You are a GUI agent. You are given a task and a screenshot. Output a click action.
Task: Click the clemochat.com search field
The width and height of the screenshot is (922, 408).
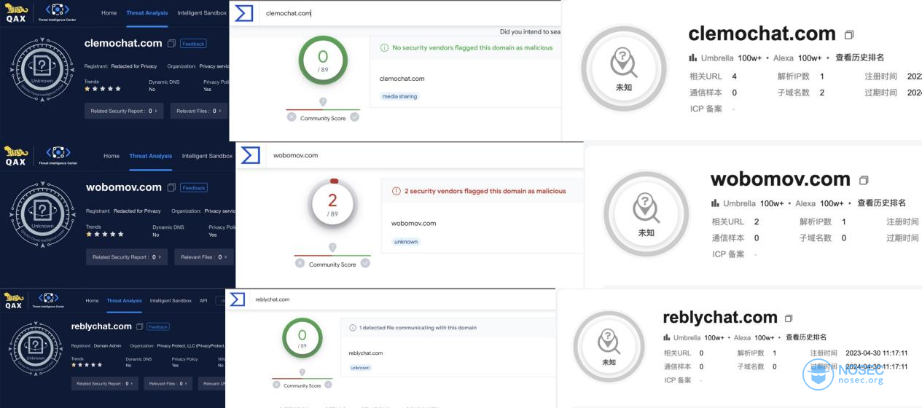tap(408, 13)
